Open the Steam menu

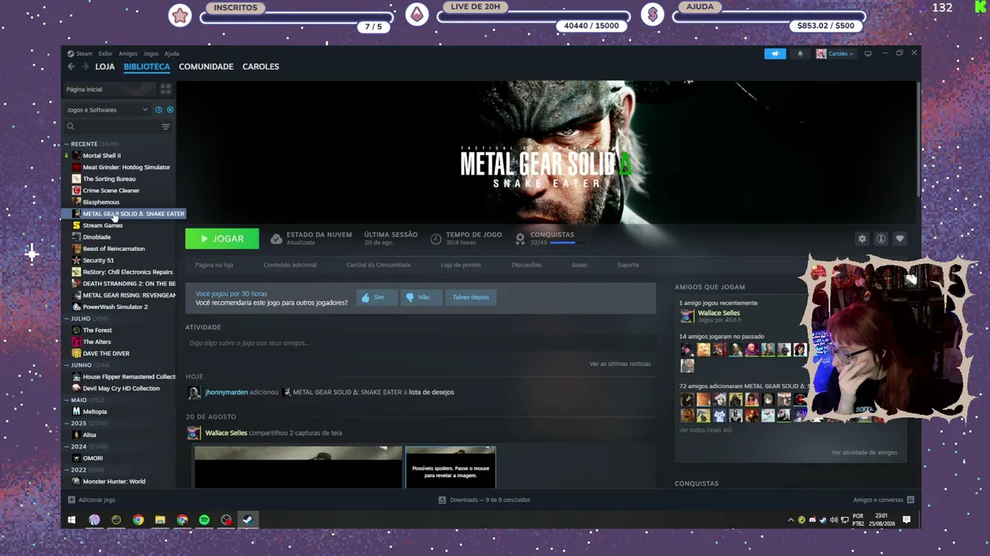click(x=80, y=54)
